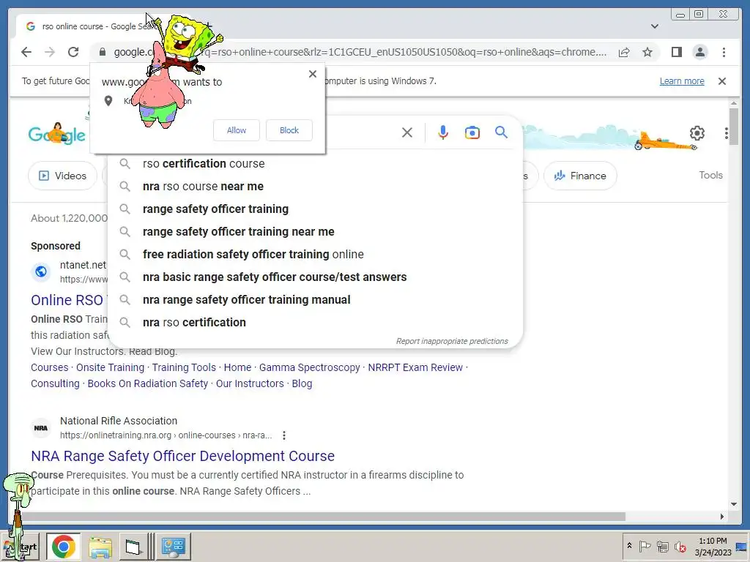750x562 pixels.
Task: Open Action Center flag icon
Action: (x=645, y=546)
